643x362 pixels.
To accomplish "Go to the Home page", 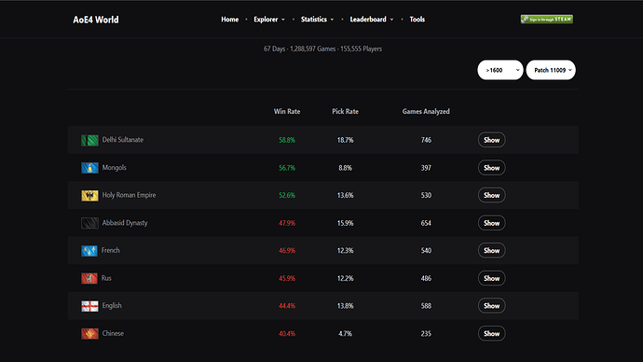I will pos(229,20).
